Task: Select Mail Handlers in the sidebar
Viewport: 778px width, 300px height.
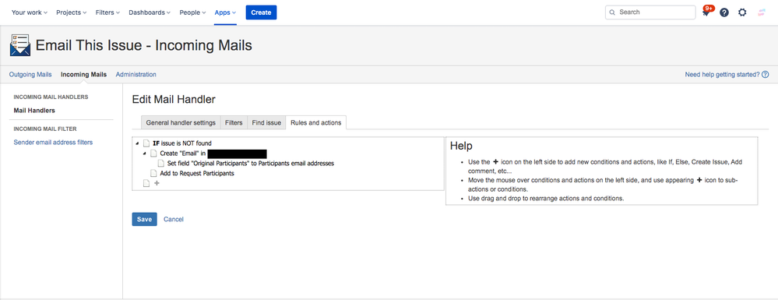Action: coord(34,111)
